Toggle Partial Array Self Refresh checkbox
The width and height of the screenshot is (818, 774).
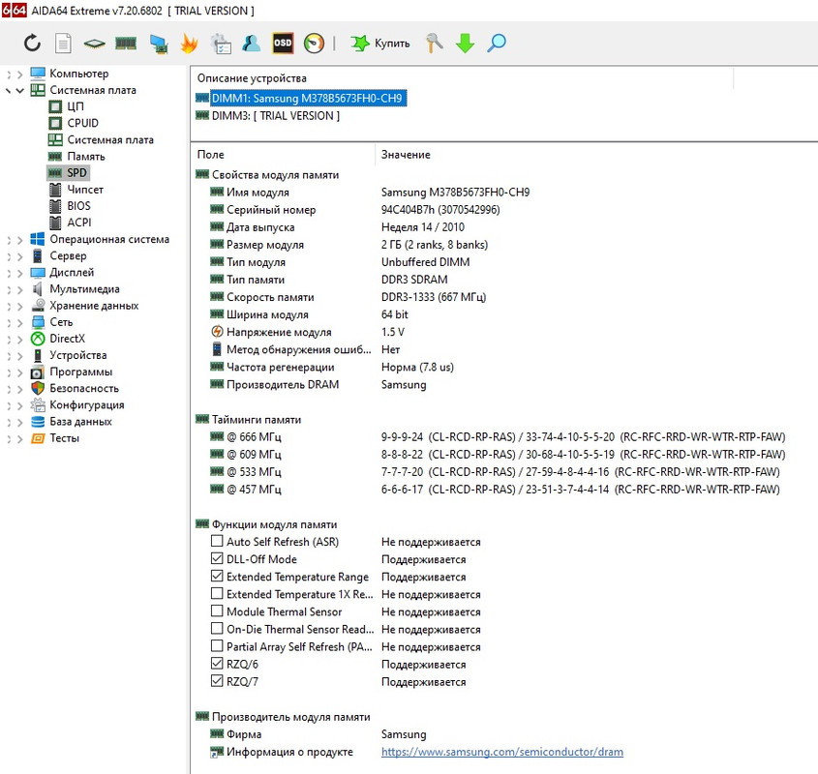217,645
